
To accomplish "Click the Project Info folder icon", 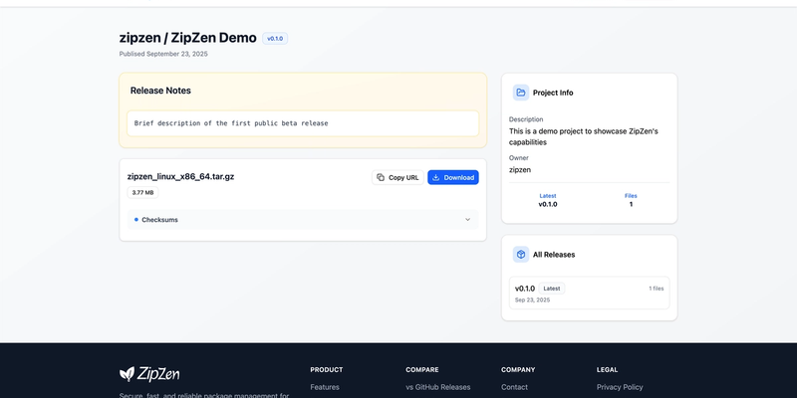I will 520,93.
